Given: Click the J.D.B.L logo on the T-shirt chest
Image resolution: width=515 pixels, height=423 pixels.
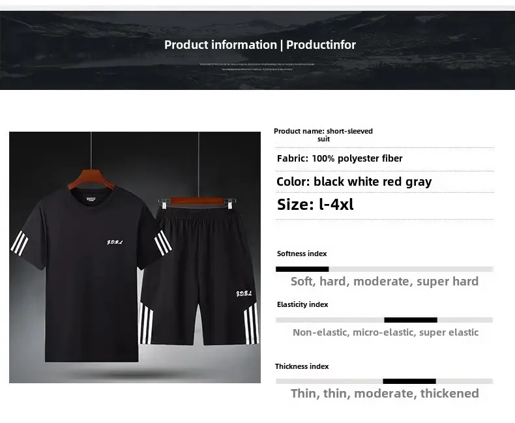Looking at the screenshot, I should (115, 242).
